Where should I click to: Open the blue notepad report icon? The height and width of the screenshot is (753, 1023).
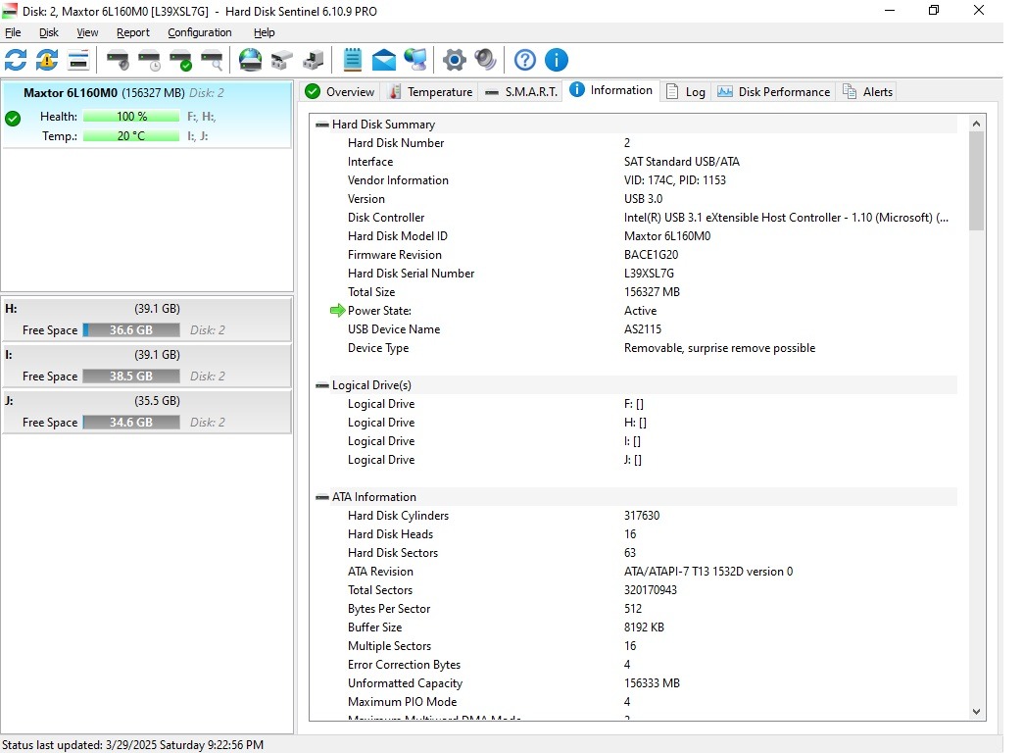353,60
